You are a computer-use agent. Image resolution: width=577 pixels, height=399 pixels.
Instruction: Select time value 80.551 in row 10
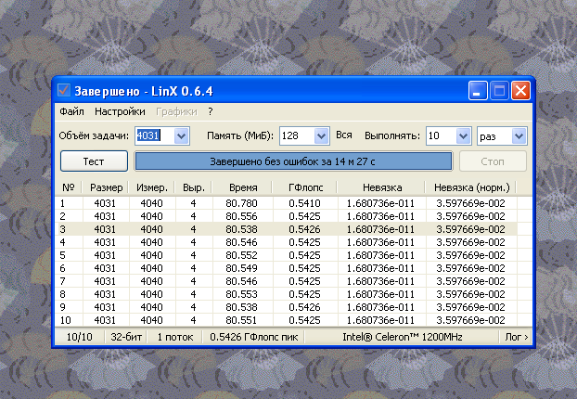coord(241,320)
